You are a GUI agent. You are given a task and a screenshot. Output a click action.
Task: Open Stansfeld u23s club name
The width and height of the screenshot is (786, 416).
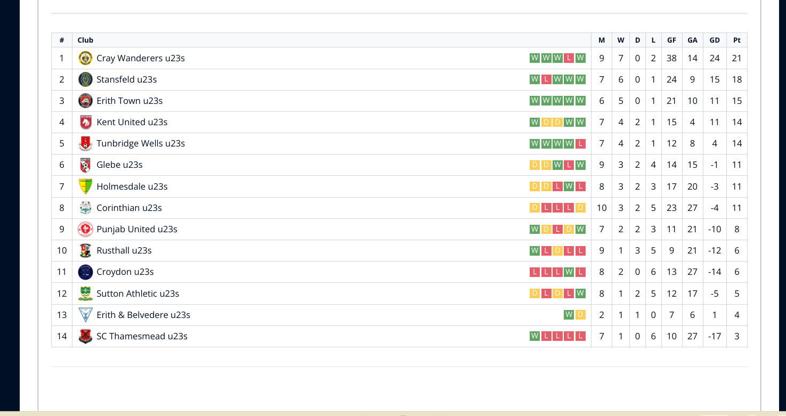127,79
